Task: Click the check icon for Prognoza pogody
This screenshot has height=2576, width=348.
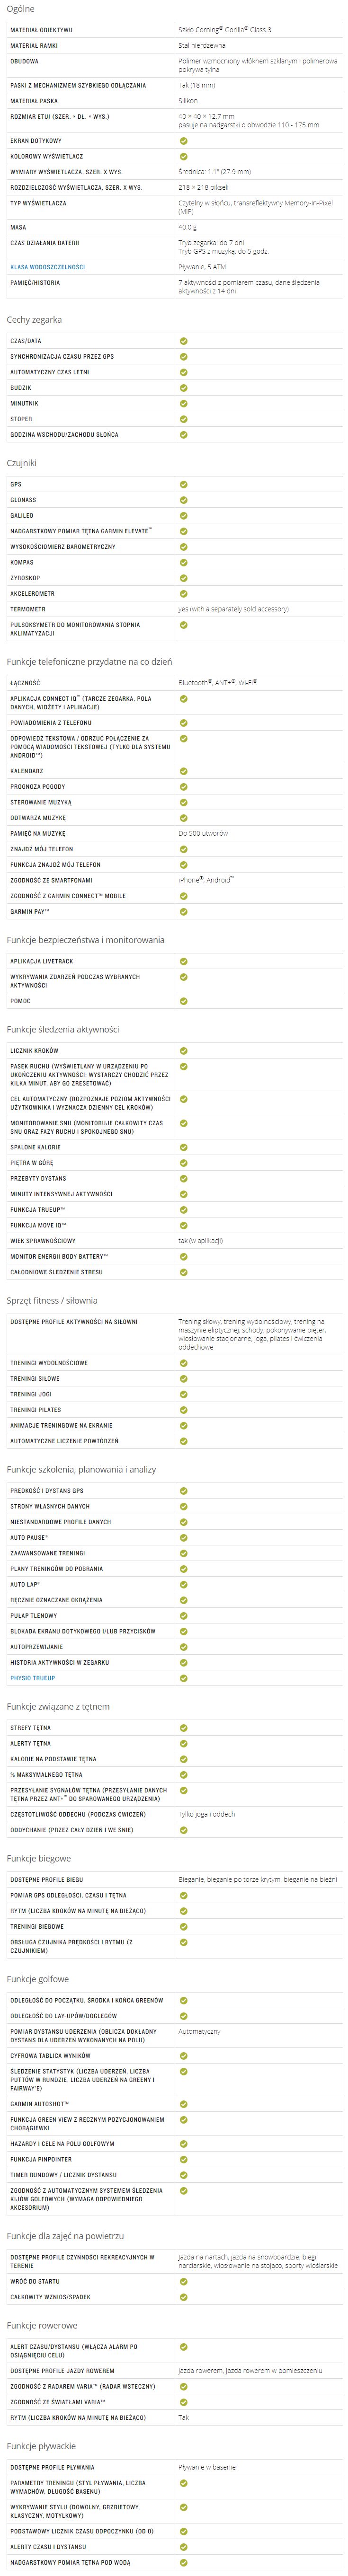Action: 183,787
